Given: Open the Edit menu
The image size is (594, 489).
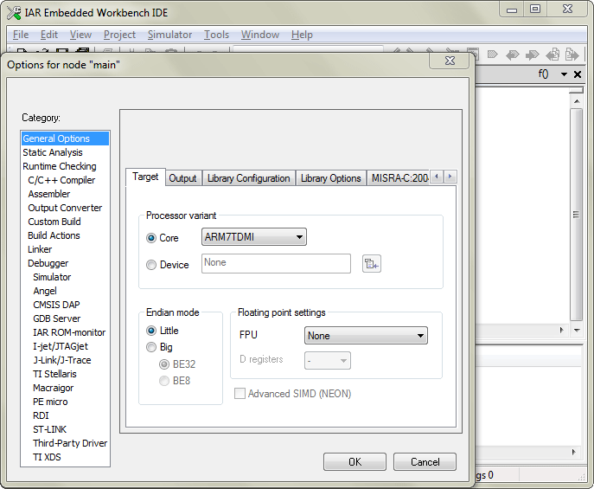Looking at the screenshot, I should pyautogui.click(x=49, y=35).
